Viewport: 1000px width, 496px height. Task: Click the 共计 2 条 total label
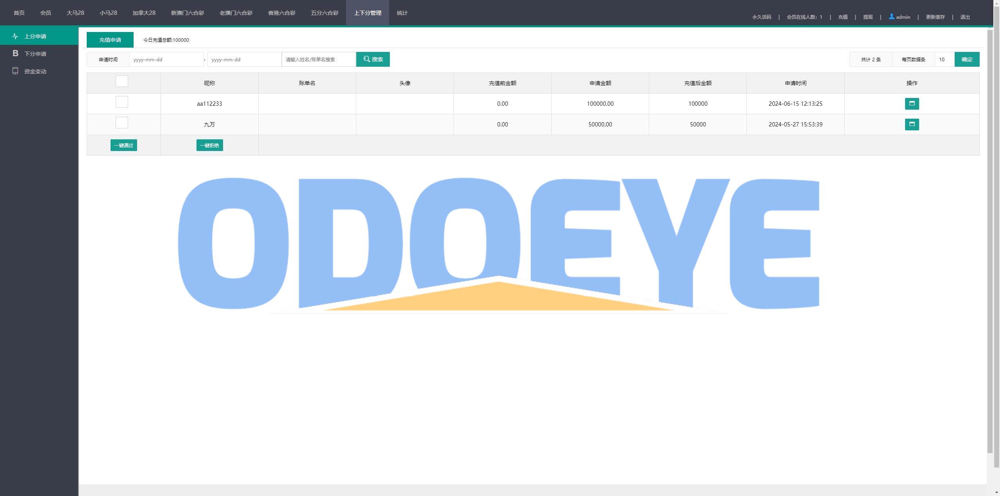pyautogui.click(x=871, y=59)
